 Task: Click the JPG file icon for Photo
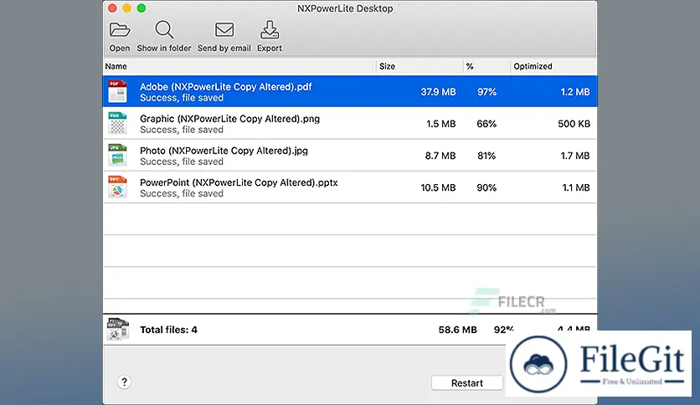117,155
